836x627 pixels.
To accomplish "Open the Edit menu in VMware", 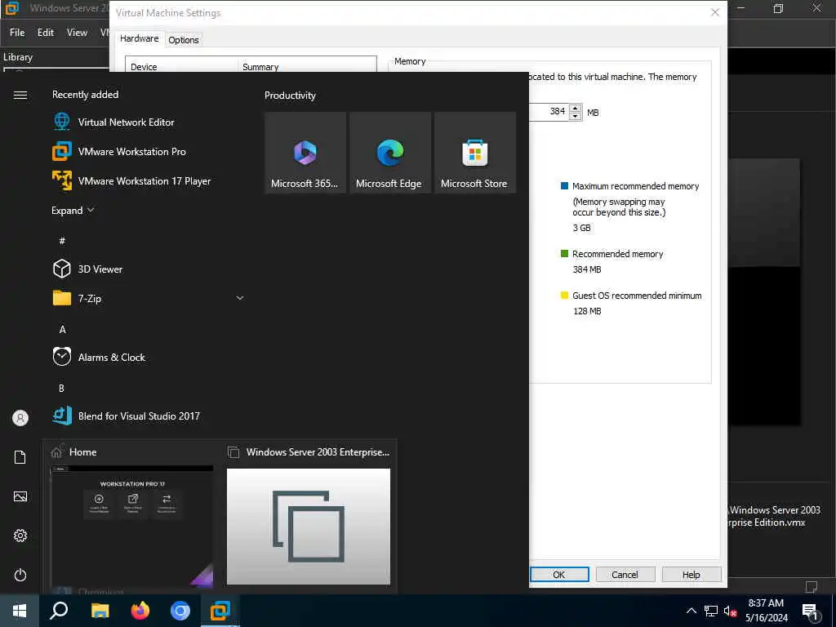I will coord(46,33).
